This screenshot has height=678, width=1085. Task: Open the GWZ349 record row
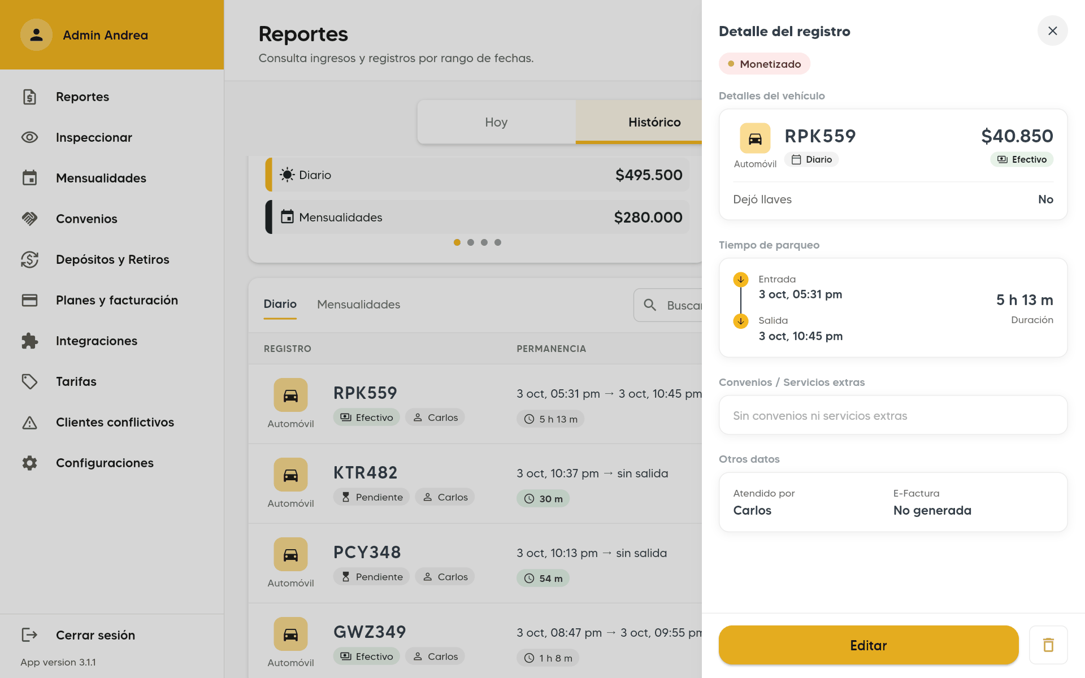475,641
